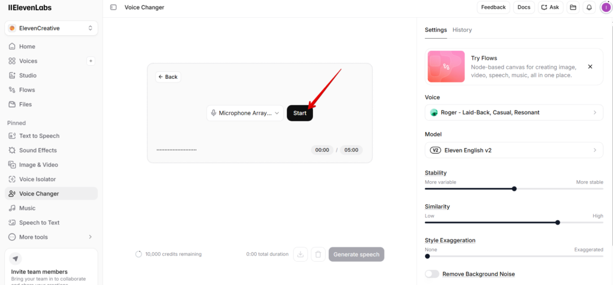This screenshot has height=285, width=613.
Task: Dismiss the Try Flows card
Action: (590, 67)
